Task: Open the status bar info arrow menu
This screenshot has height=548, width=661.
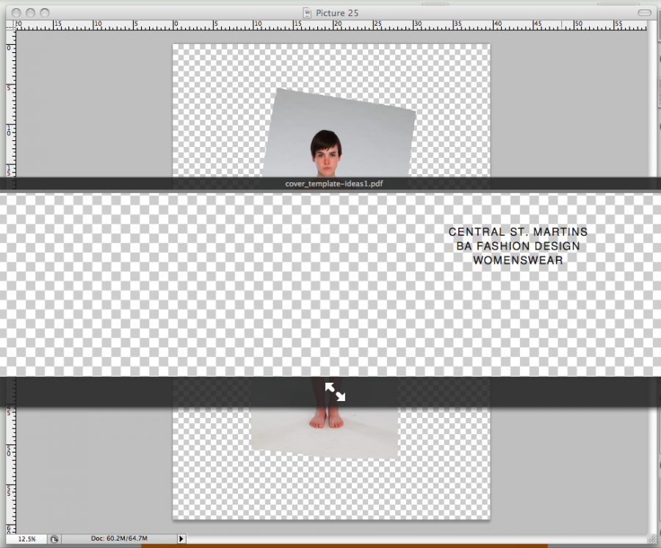Action: click(x=181, y=538)
